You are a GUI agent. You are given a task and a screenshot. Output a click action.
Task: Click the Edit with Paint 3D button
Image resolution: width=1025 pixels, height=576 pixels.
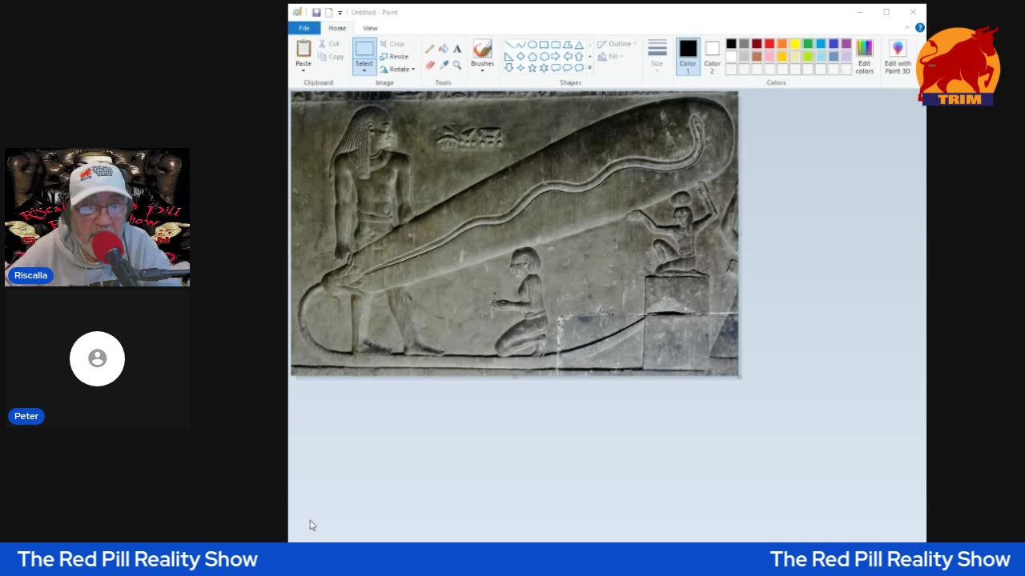(898, 57)
